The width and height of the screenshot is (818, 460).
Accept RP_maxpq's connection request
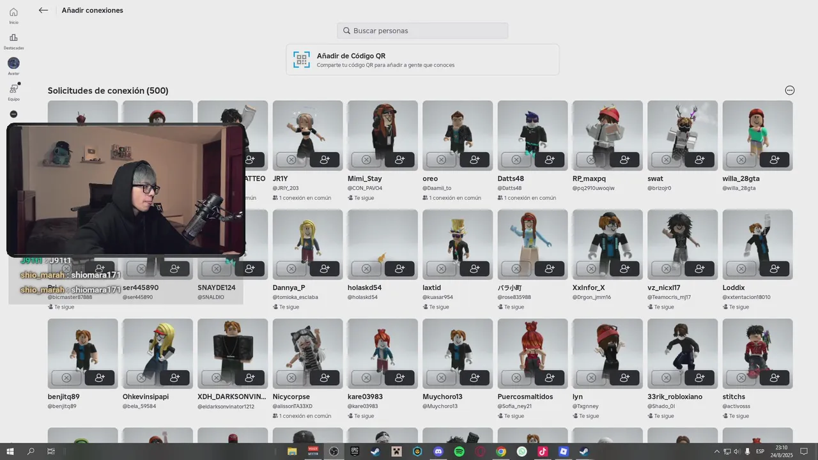pos(624,160)
